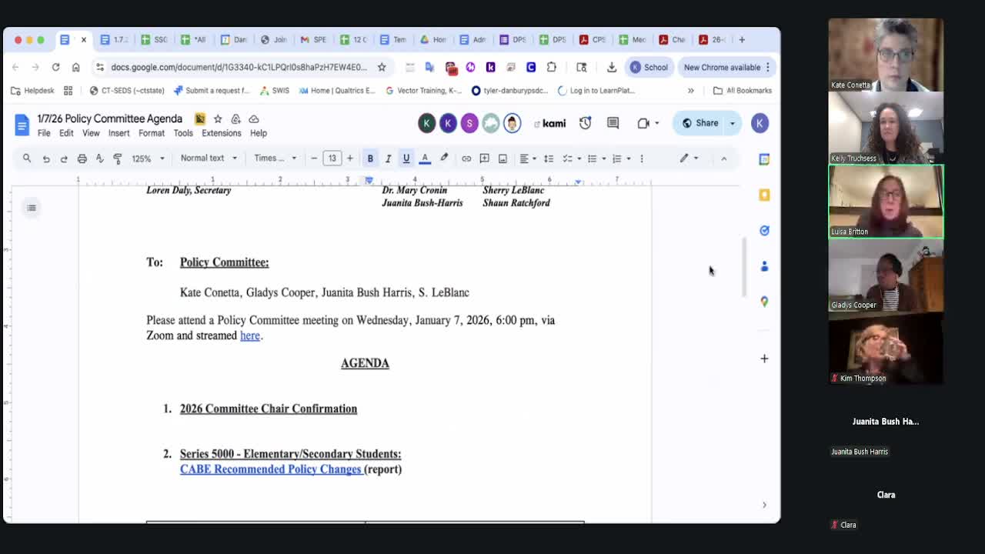Open Google Maps side panel icon
This screenshot has height=554, width=985.
pyautogui.click(x=764, y=302)
